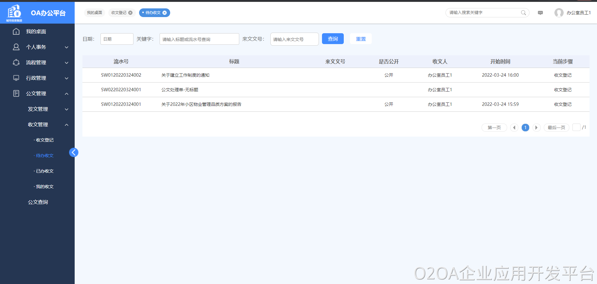Image resolution: width=597 pixels, height=284 pixels.
Task: Click the 重置 button
Action: pos(361,39)
